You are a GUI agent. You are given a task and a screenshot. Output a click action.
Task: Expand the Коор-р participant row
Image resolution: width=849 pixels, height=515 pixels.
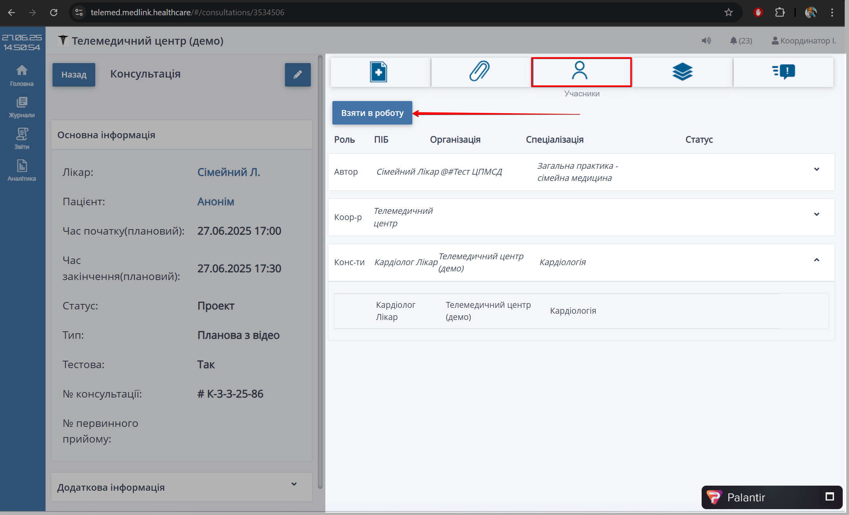tap(816, 214)
